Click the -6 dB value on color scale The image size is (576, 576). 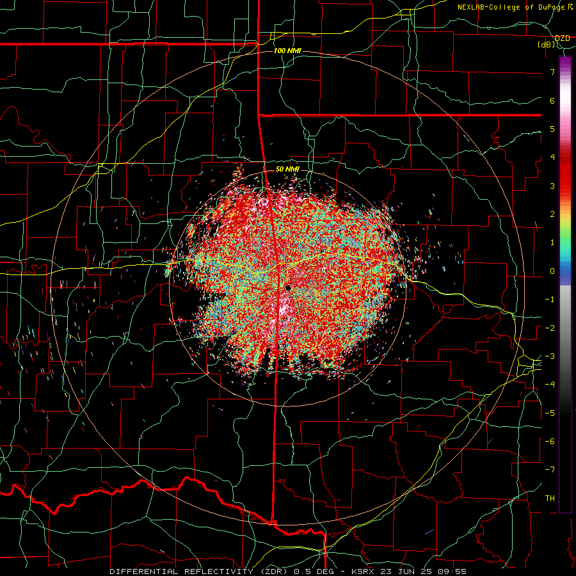click(550, 441)
